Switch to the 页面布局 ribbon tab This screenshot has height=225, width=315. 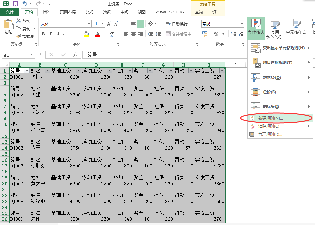pyautogui.click(x=68, y=12)
